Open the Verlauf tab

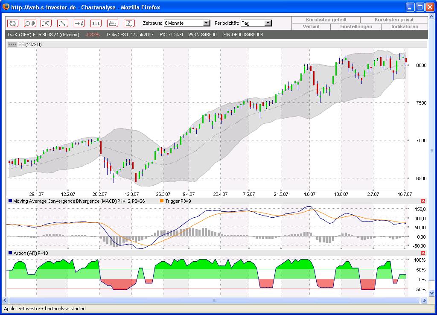(x=311, y=27)
